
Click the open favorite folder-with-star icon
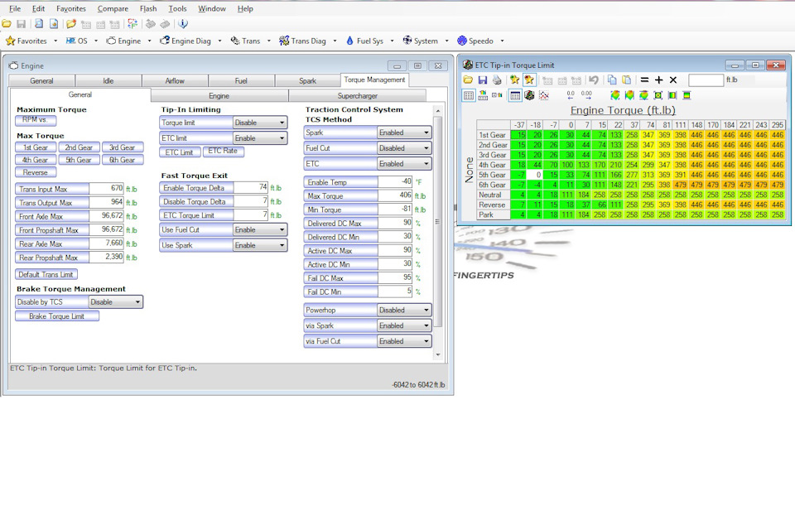[71, 24]
